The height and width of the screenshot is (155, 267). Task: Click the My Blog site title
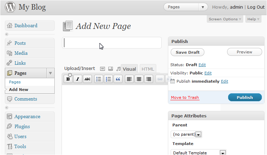32,7
